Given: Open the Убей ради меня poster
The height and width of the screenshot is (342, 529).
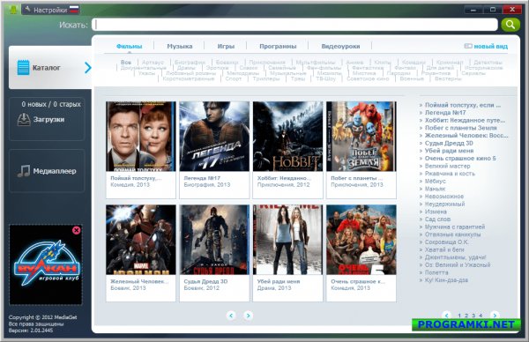Looking at the screenshot, I should (287, 240).
